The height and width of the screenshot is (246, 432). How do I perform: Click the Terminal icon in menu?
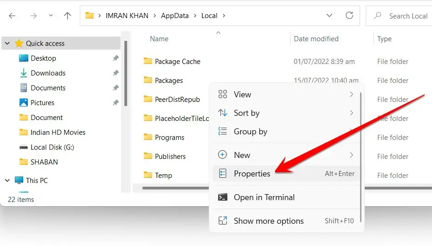223,197
